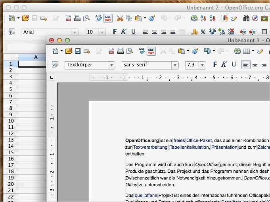The width and height of the screenshot is (270, 202).
Task: Insert chart icon in Calc toolbar
Action: click(x=225, y=18)
